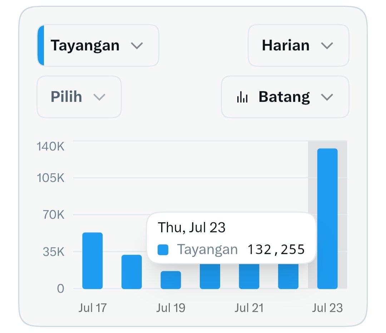Click the 'Jul 23' x-axis label

327,308
